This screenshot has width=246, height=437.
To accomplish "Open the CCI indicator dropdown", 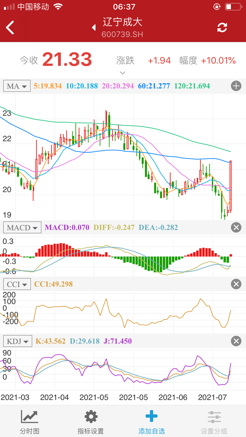I will coord(17,284).
